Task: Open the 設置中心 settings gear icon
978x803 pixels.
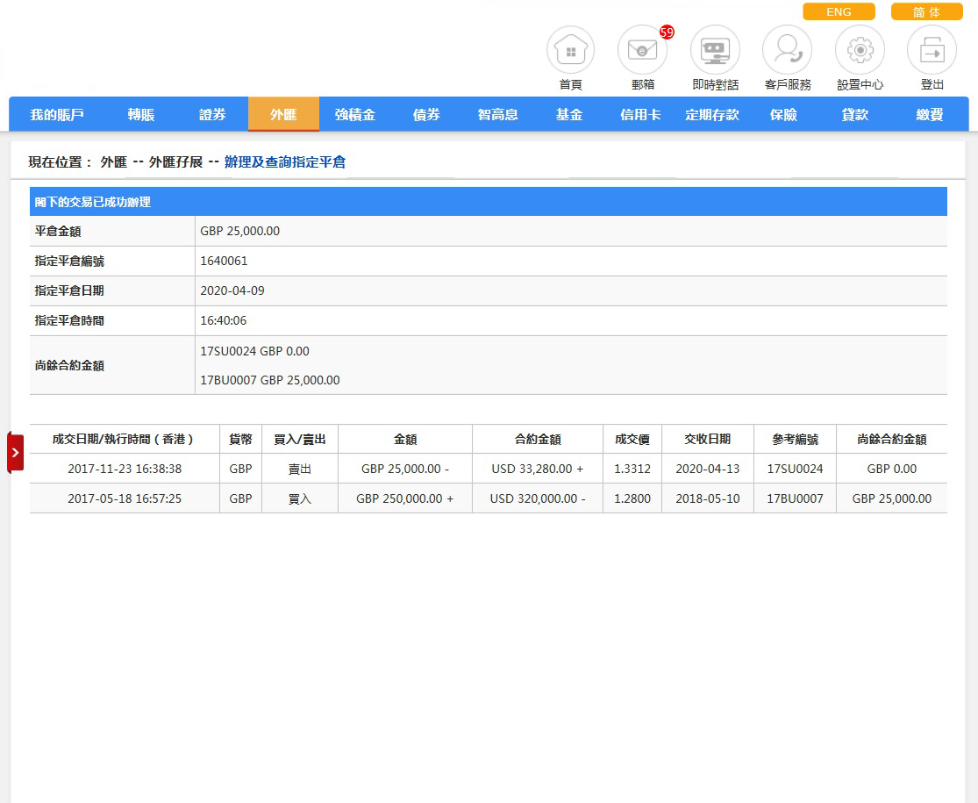Action: pos(860,51)
